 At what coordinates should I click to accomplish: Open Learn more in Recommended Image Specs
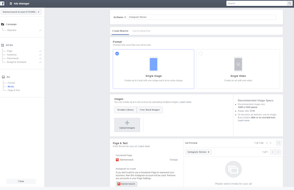[x=244, y=120]
